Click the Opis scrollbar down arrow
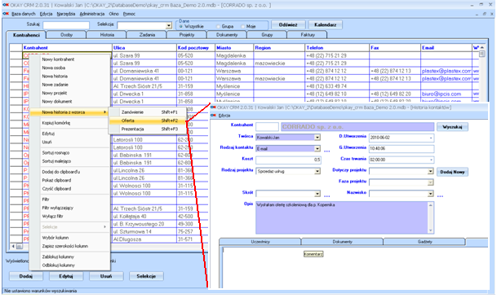 pyautogui.click(x=430, y=230)
